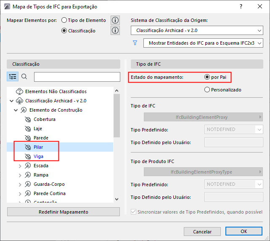This screenshot has width=270, height=241.
Task: Click the leaf icon next to Pilar
Action: (28, 147)
